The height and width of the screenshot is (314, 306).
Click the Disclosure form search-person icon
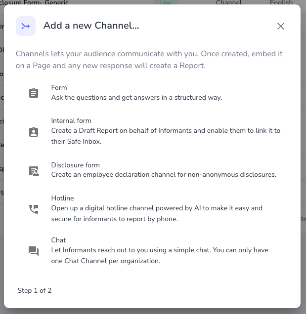click(x=34, y=171)
